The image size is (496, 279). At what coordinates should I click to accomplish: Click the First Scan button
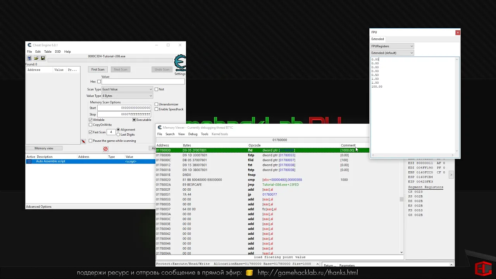point(98,69)
